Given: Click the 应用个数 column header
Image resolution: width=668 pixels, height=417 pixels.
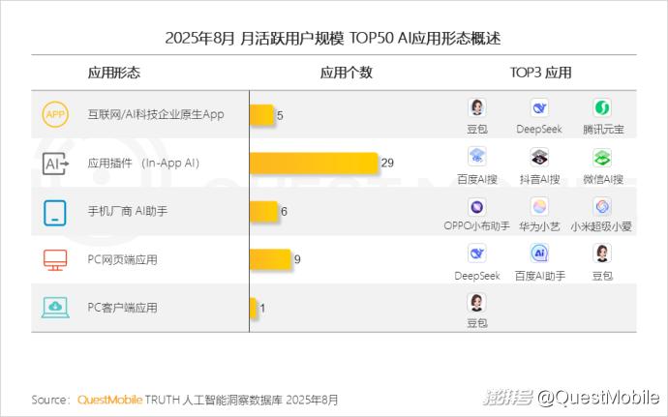Looking at the screenshot, I should tap(346, 73).
